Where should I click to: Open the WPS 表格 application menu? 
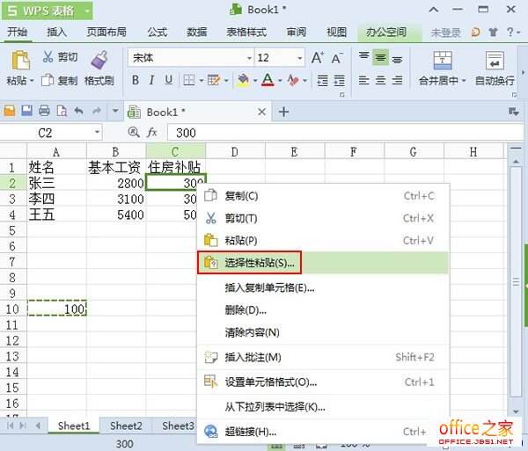pyautogui.click(x=48, y=11)
